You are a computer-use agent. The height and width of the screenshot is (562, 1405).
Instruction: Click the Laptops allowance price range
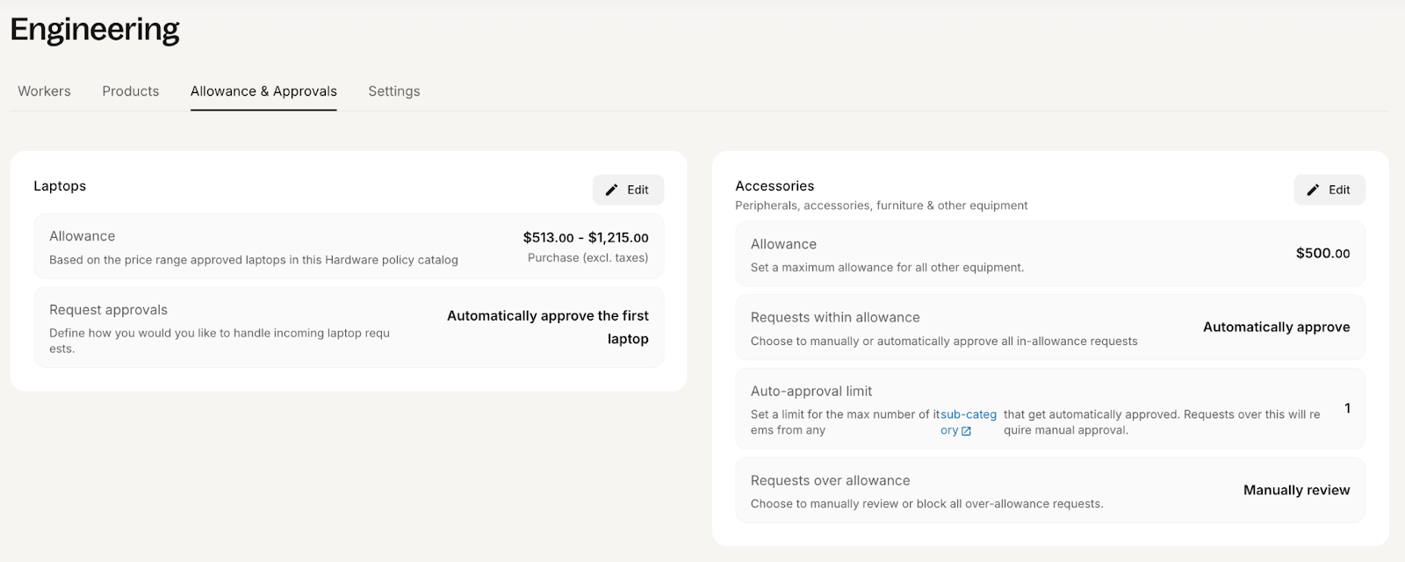[586, 237]
